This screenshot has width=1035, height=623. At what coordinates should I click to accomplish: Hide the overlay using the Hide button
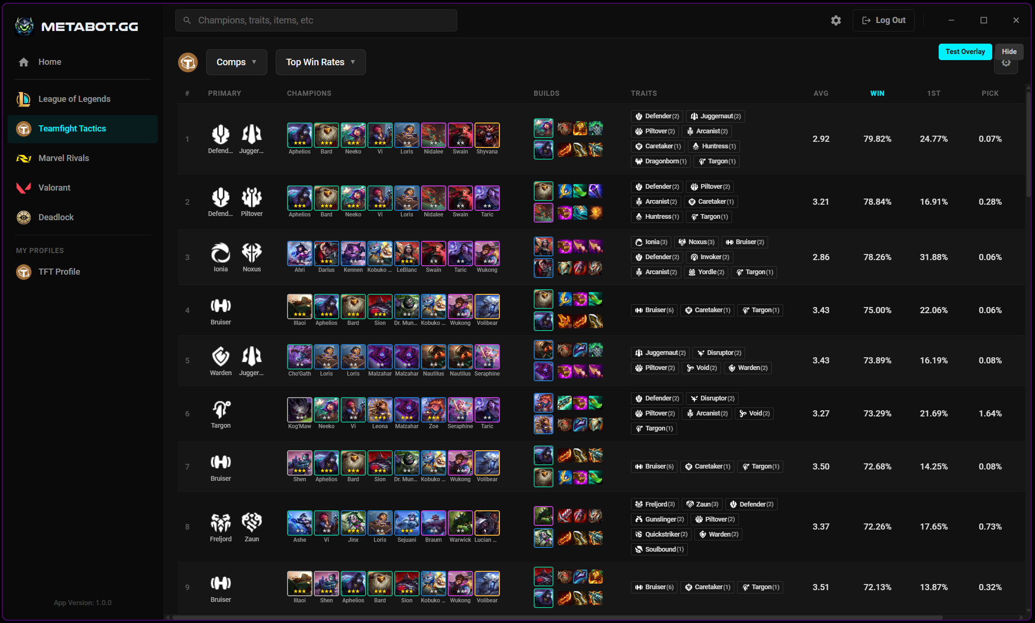(x=1009, y=52)
